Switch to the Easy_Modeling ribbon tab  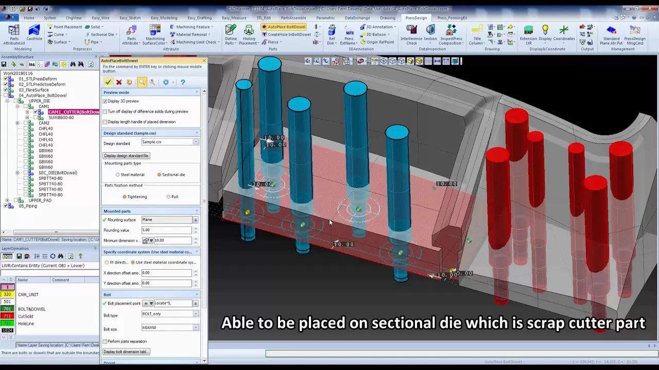pyautogui.click(x=164, y=18)
